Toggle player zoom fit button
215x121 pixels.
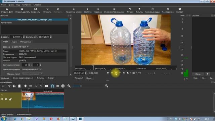pyautogui.click(x=128, y=73)
